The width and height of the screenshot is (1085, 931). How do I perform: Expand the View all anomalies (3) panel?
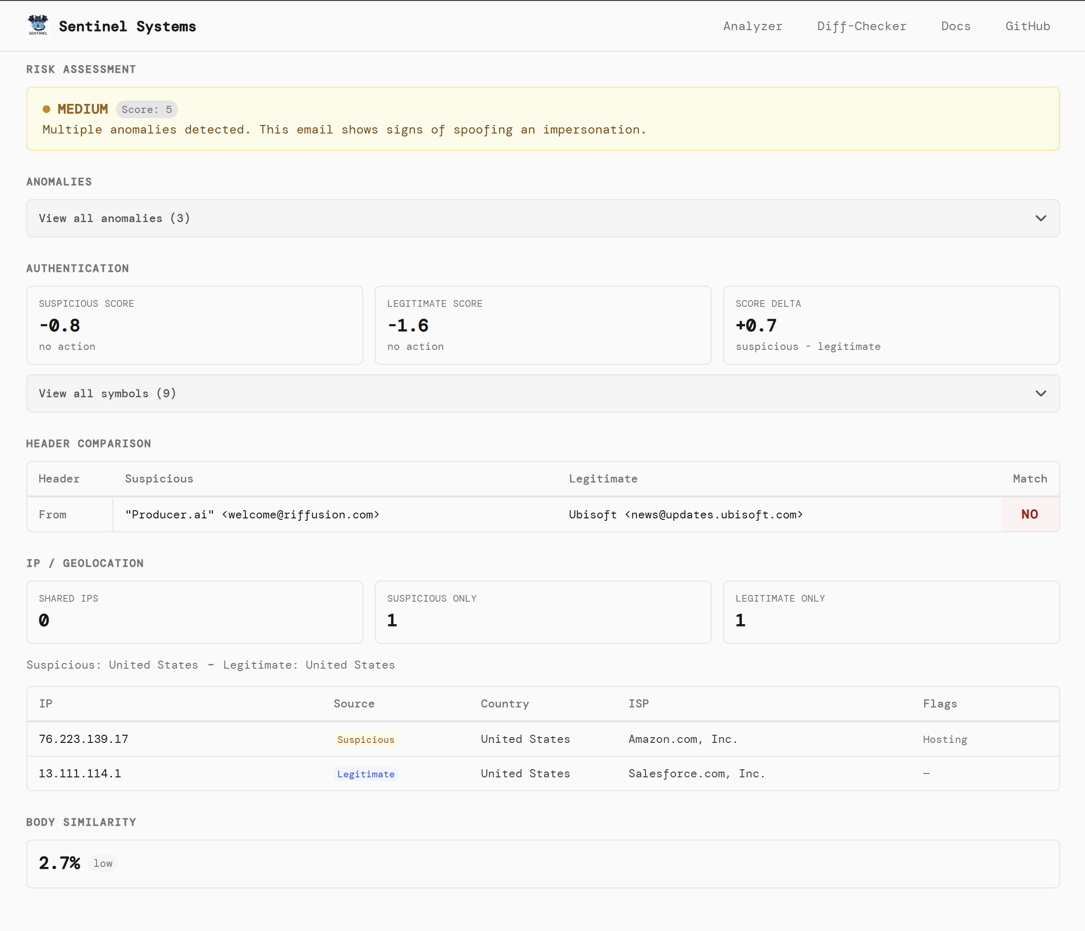click(543, 218)
